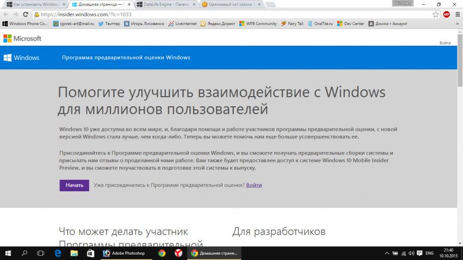Show hidden tray icons chevron
This screenshot has width=463, height=260.
[x=387, y=253]
